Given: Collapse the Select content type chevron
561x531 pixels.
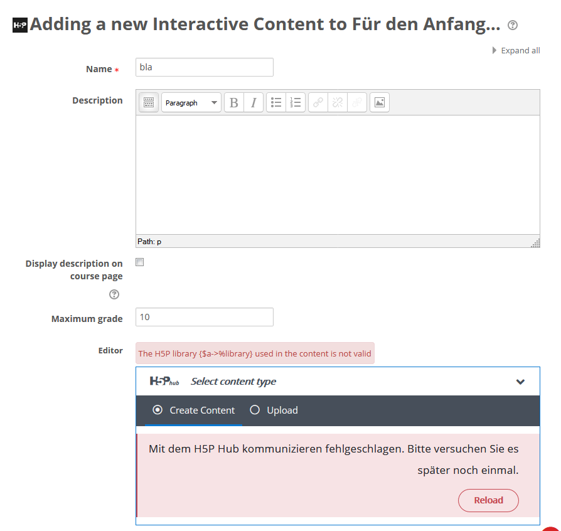Looking at the screenshot, I should pyautogui.click(x=521, y=382).
